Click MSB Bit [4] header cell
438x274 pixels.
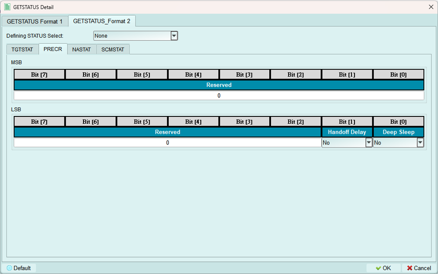193,74
